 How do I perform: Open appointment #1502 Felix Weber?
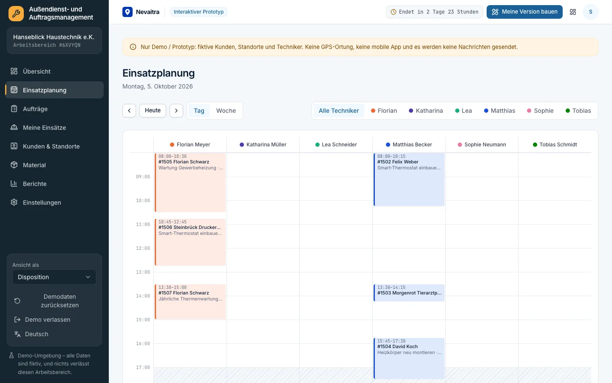[409, 180]
